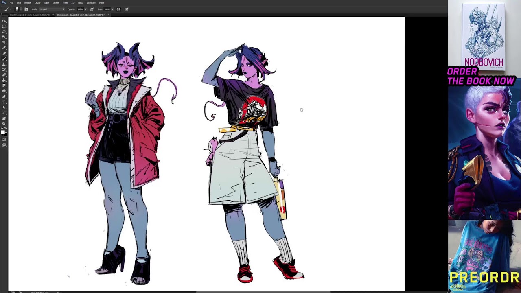Open the Edit menu

tap(19, 3)
